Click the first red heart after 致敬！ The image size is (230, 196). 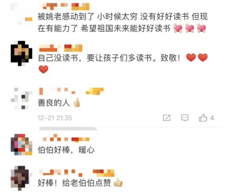pyautogui.click(x=191, y=58)
